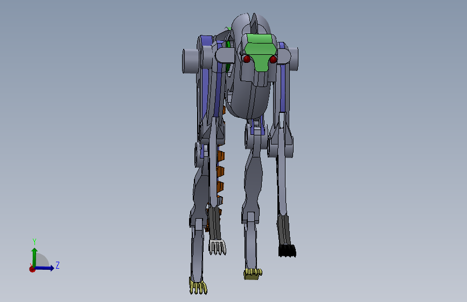This screenshot has width=467, height=302.
Task: Select the black paw of the robot
Action: pyautogui.click(x=287, y=251)
